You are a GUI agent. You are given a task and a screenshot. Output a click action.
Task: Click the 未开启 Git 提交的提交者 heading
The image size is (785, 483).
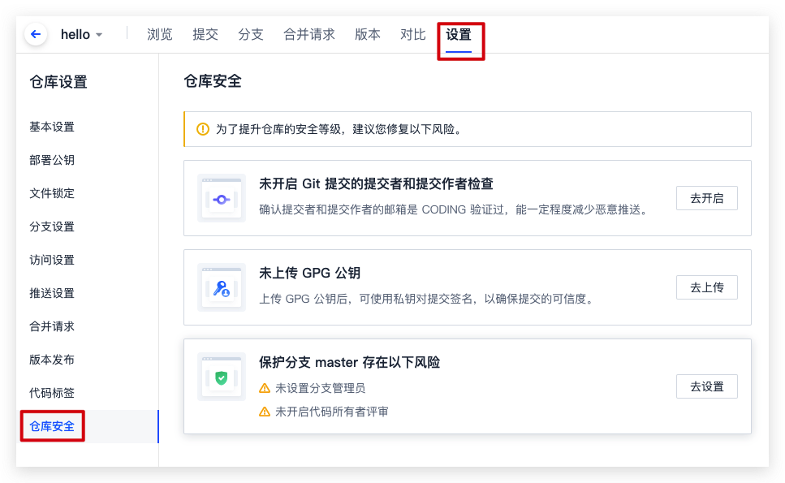coord(376,184)
